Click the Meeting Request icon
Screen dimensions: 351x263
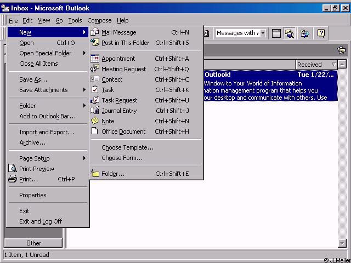coord(95,69)
